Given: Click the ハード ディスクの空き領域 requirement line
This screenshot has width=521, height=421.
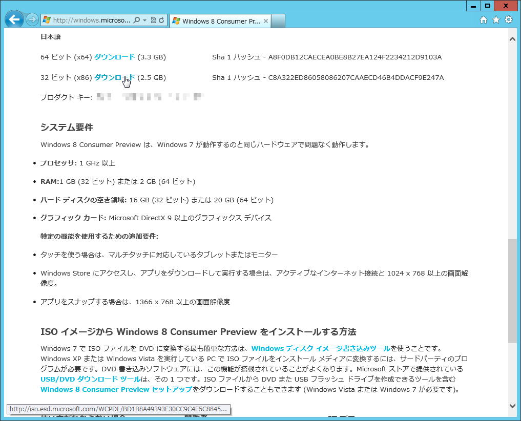Looking at the screenshot, I should (157, 200).
